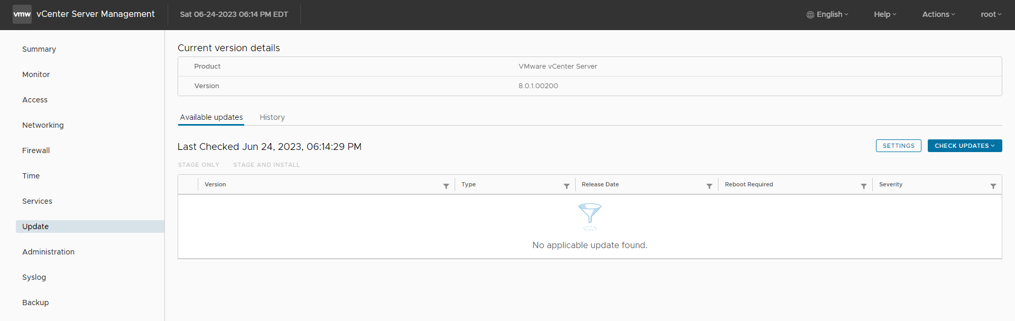Sort by the Version column header
The image size is (1015, 321).
point(215,184)
